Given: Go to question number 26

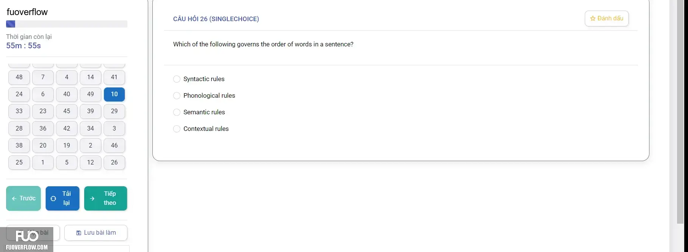Looking at the screenshot, I should [x=114, y=163].
